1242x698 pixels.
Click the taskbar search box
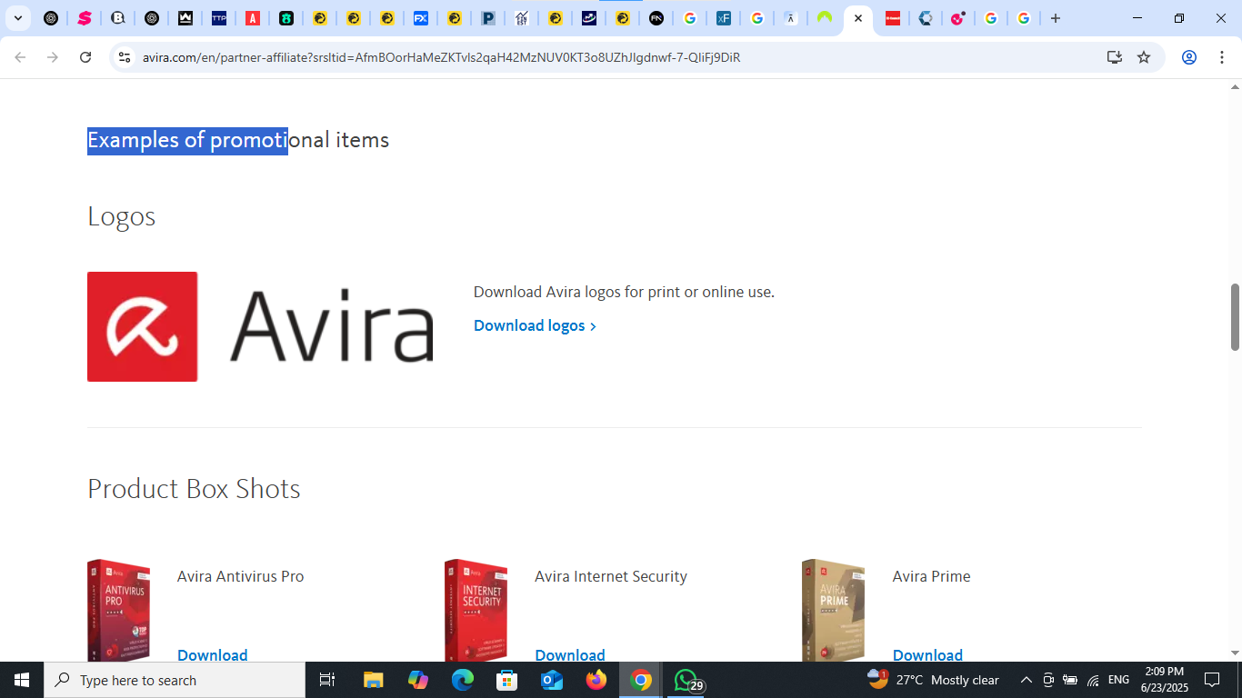pos(175,680)
